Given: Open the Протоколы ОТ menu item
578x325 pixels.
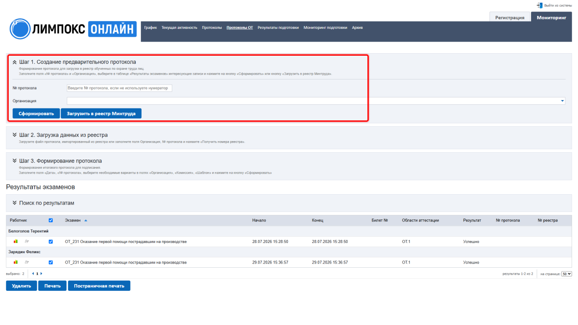Looking at the screenshot, I should coord(240,28).
